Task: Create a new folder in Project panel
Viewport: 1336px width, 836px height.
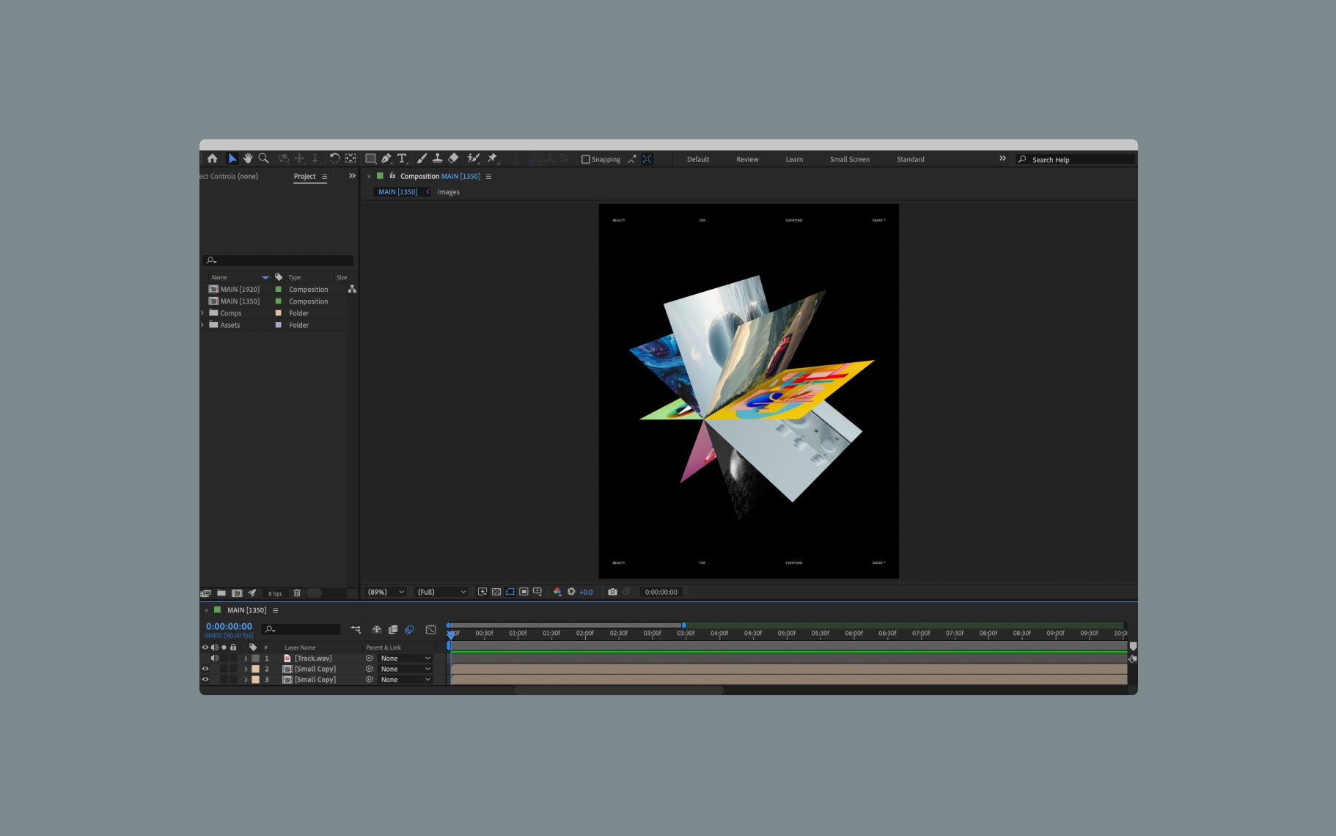Action: point(221,593)
